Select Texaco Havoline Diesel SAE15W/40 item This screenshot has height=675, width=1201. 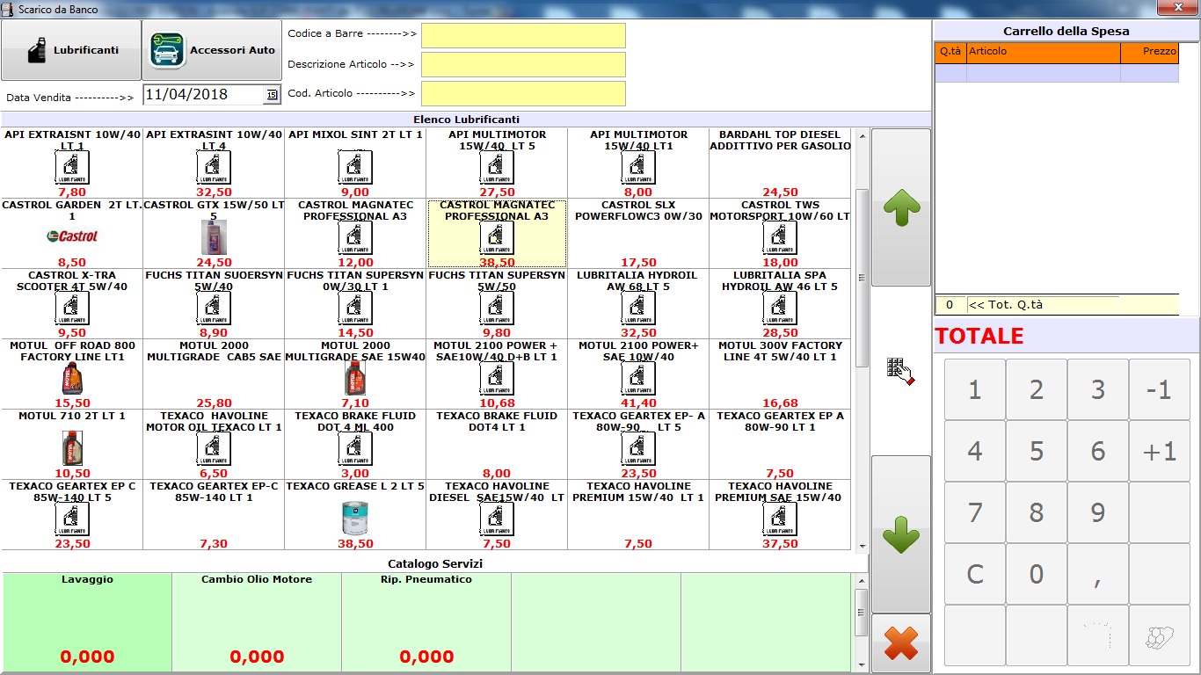point(497,515)
